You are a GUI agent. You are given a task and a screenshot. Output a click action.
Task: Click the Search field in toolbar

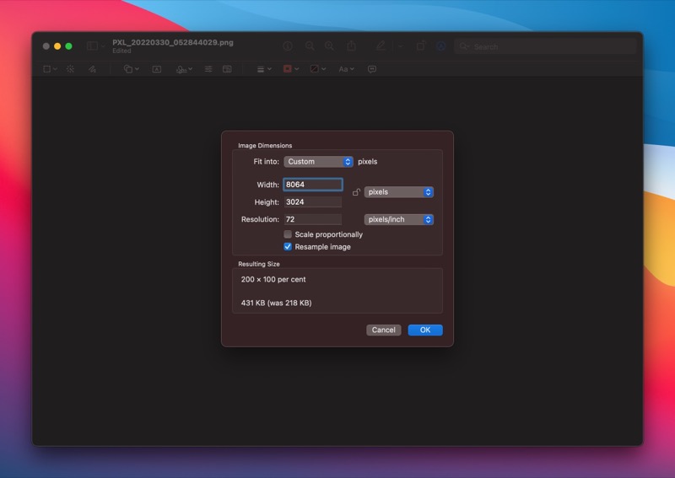pyautogui.click(x=545, y=46)
